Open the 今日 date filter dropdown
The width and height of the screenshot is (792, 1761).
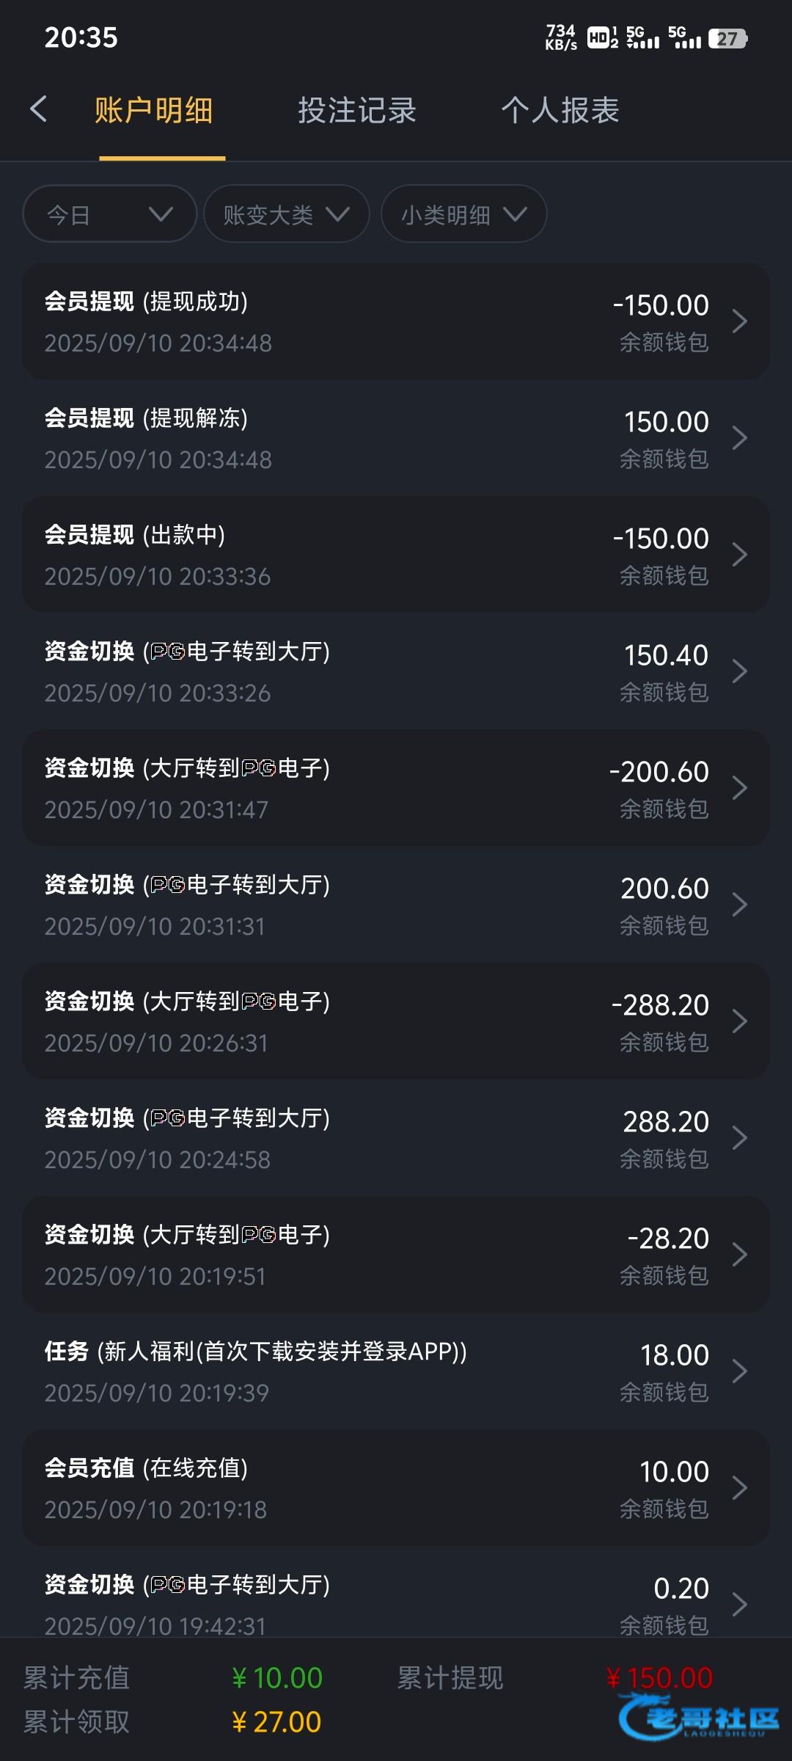click(x=110, y=214)
